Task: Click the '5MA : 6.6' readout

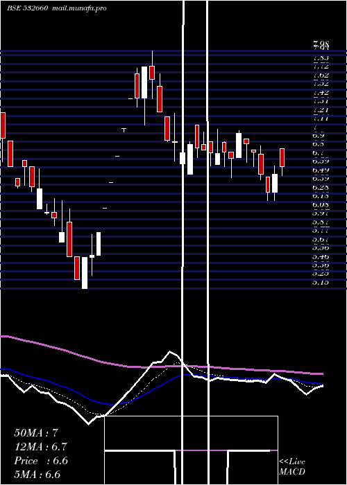Action: 37,475
